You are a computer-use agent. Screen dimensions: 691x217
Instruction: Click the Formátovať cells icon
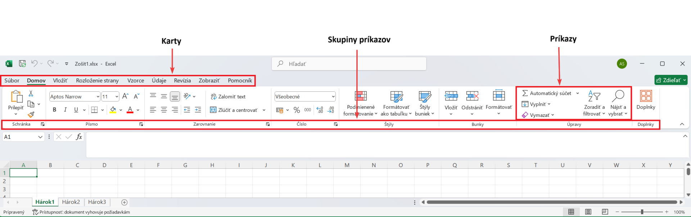click(499, 95)
